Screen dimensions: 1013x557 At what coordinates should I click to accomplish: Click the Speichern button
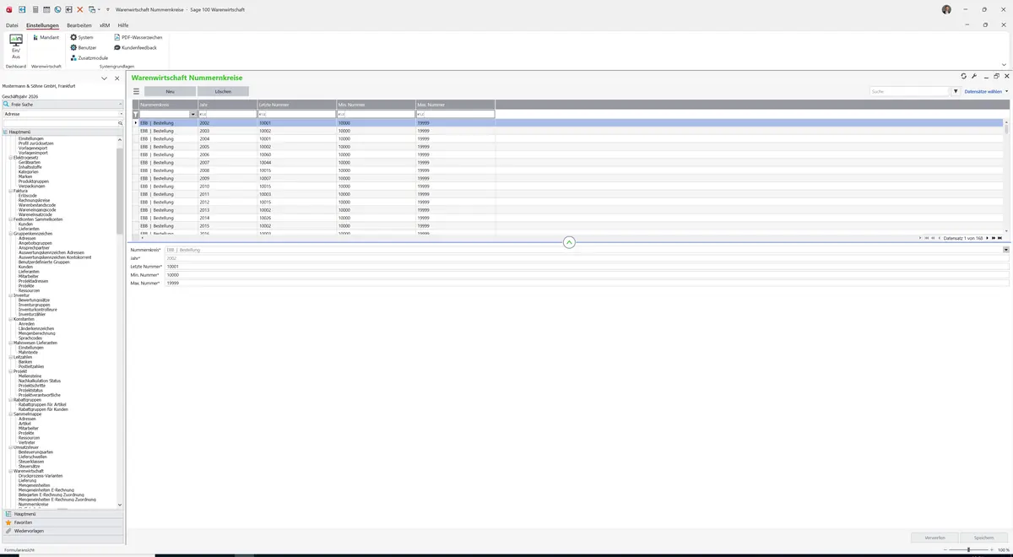(984, 538)
